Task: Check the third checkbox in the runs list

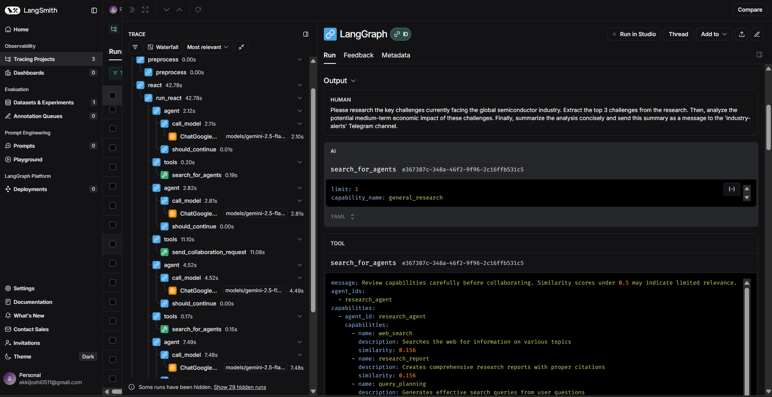Action: click(x=113, y=128)
